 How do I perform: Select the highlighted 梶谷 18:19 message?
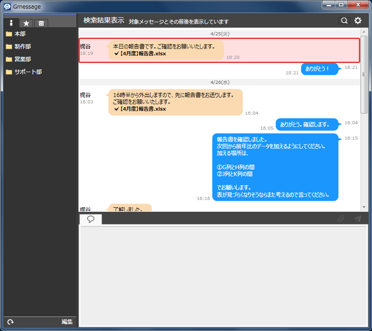(x=219, y=50)
